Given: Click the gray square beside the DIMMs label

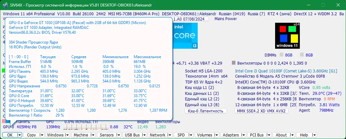Looking at the screenshot, I should click(x=281, y=55).
